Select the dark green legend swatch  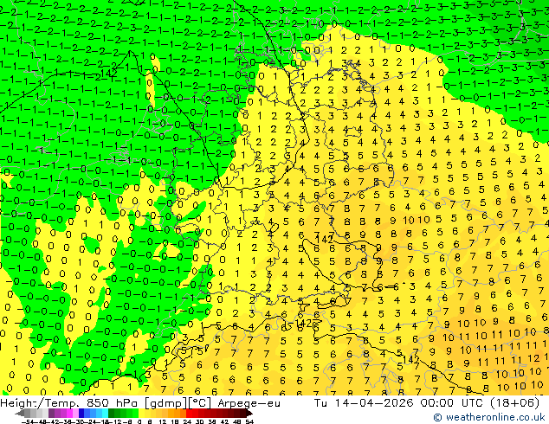[111, 413]
